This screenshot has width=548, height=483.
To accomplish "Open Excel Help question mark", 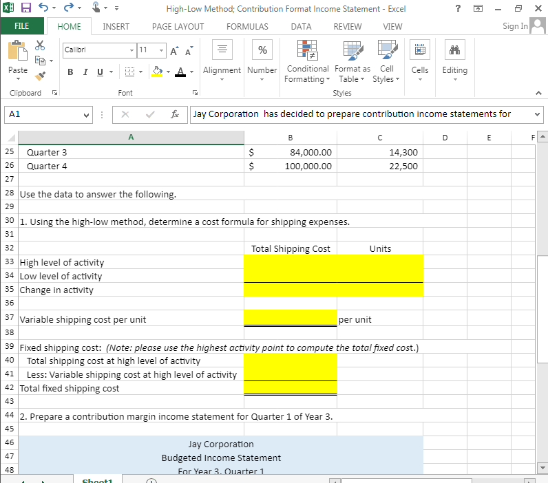I will point(459,8).
